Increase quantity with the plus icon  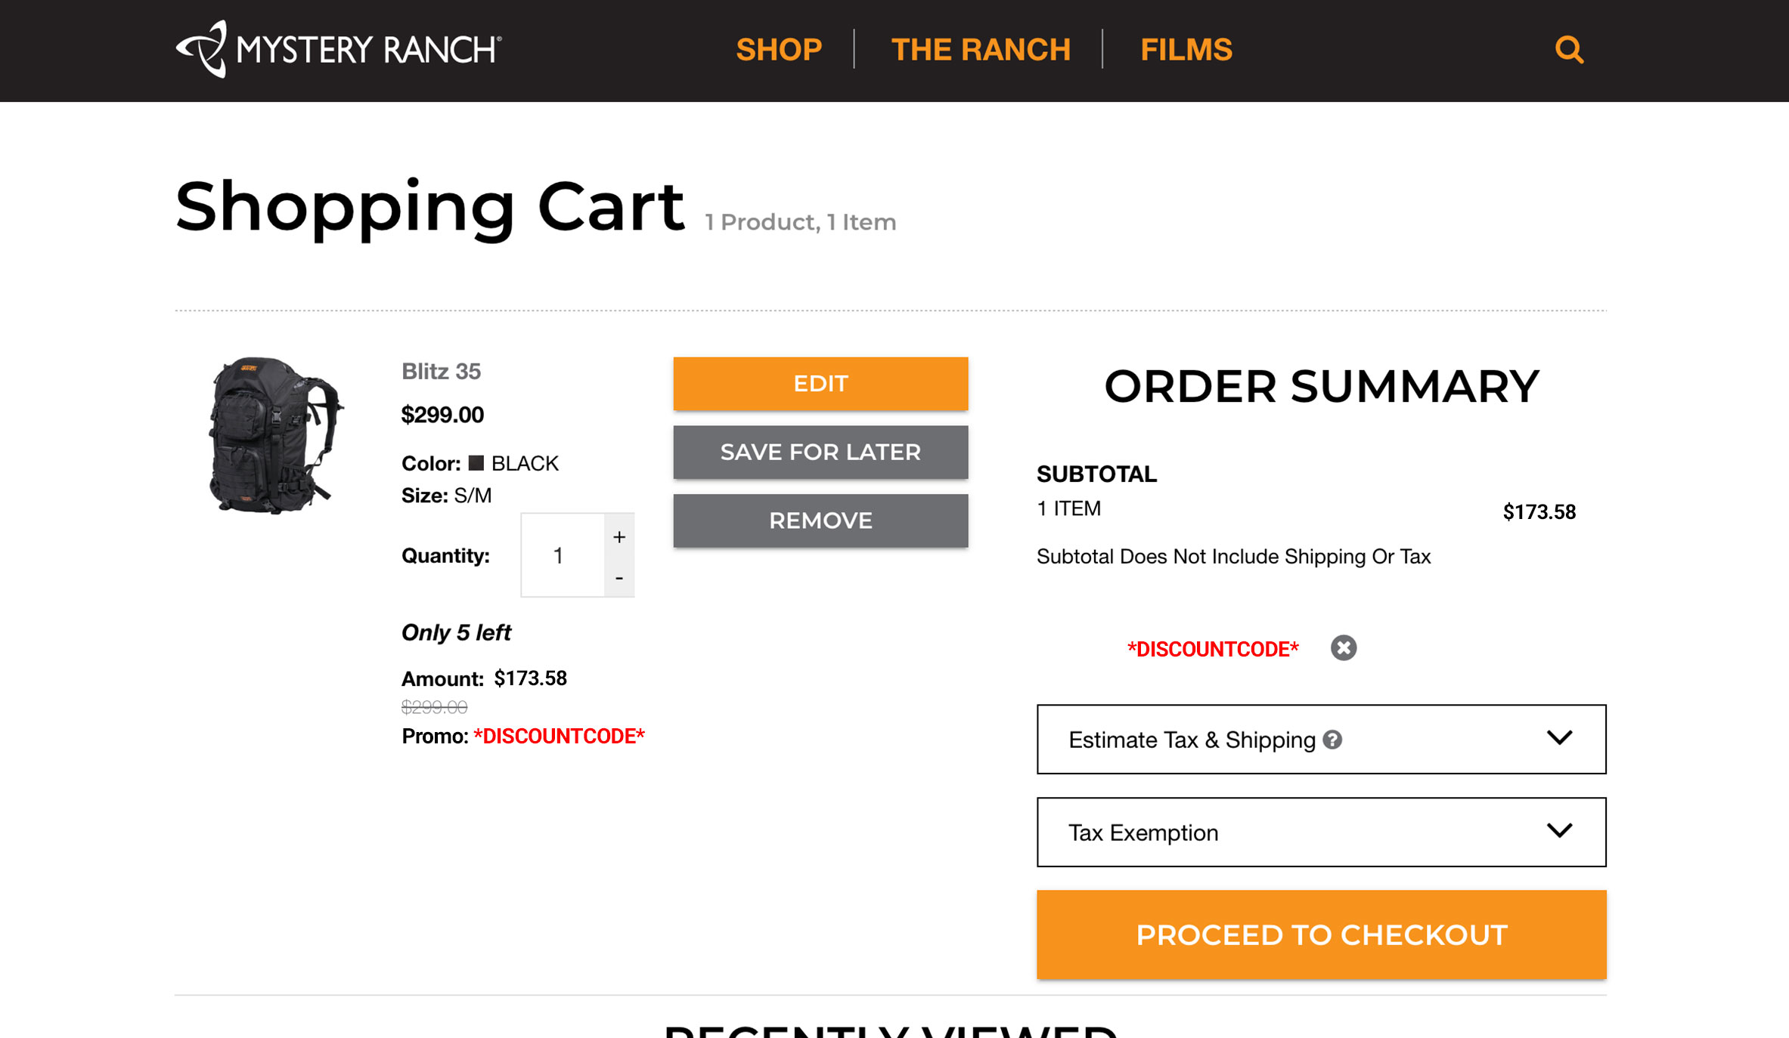coord(619,536)
